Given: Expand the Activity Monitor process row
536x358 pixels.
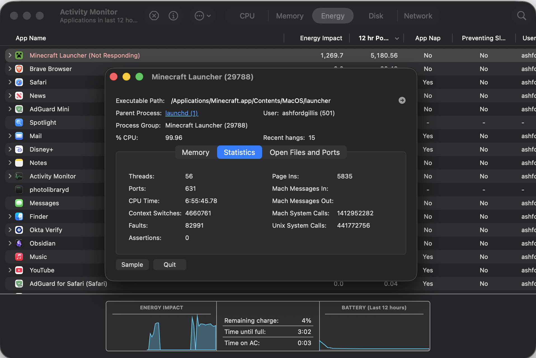Looking at the screenshot, I should (x=10, y=176).
